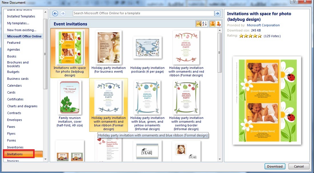Hide customer-submitted templates icon
This screenshot has height=173, width=314.
218,24
